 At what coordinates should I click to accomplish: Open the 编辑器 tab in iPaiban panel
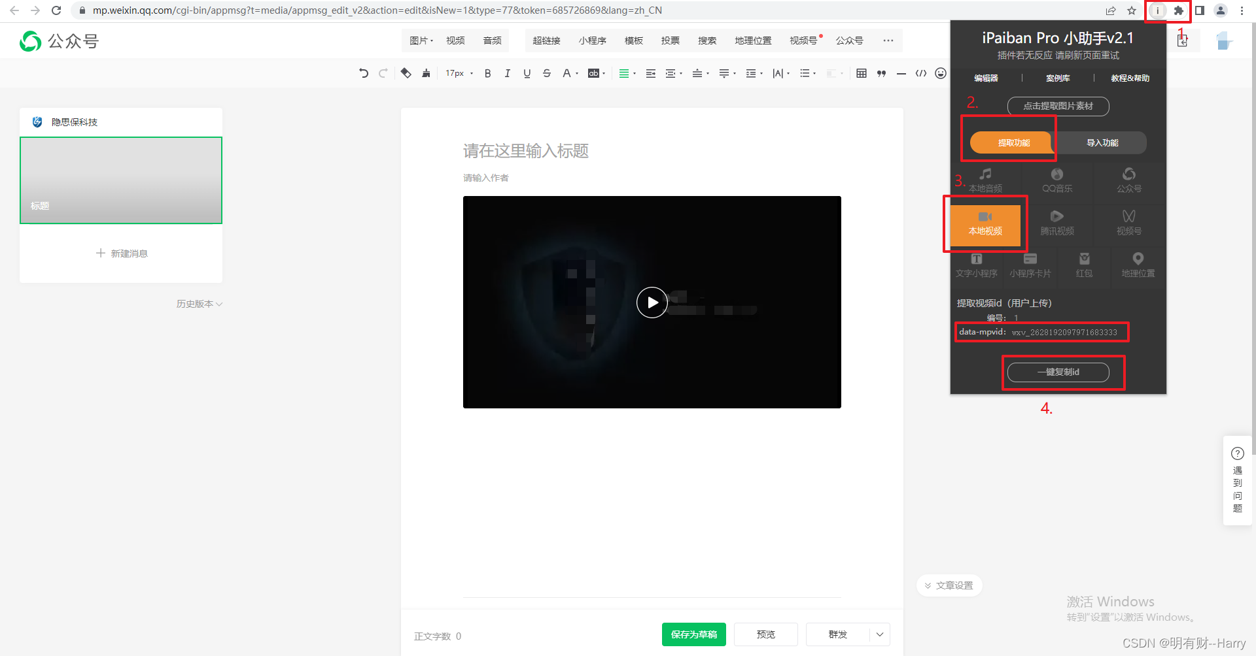tap(986, 78)
